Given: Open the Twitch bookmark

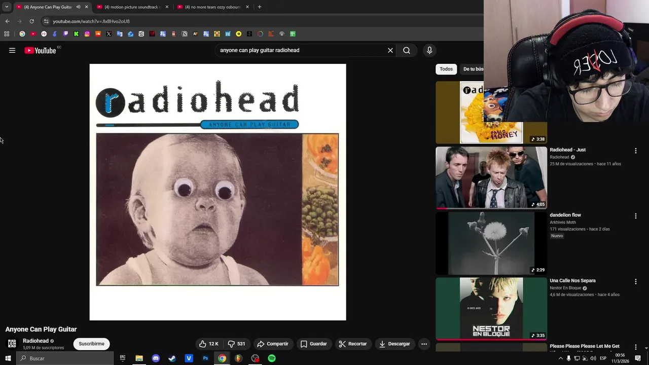Looking at the screenshot, I should (65, 34).
